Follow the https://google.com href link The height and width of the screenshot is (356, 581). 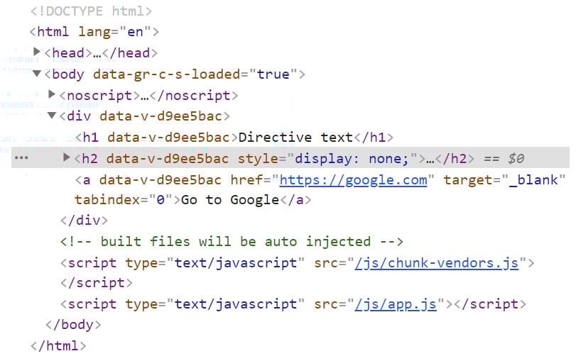pos(353,180)
